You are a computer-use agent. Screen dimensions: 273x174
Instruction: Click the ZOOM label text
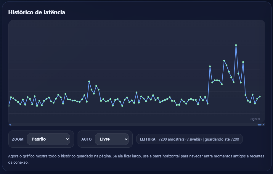(17, 139)
